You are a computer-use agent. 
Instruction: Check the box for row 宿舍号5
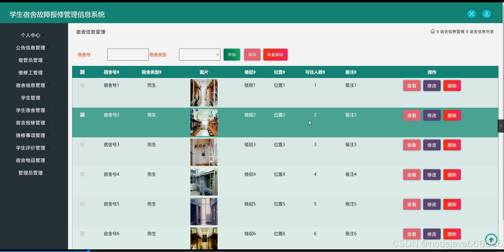pos(82,204)
